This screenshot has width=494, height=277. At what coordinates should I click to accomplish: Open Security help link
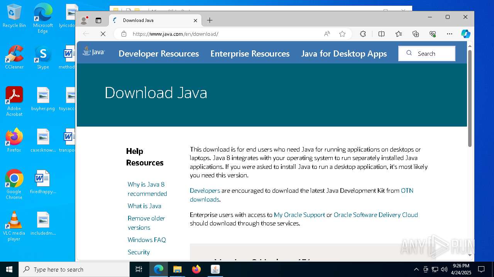[x=139, y=252]
